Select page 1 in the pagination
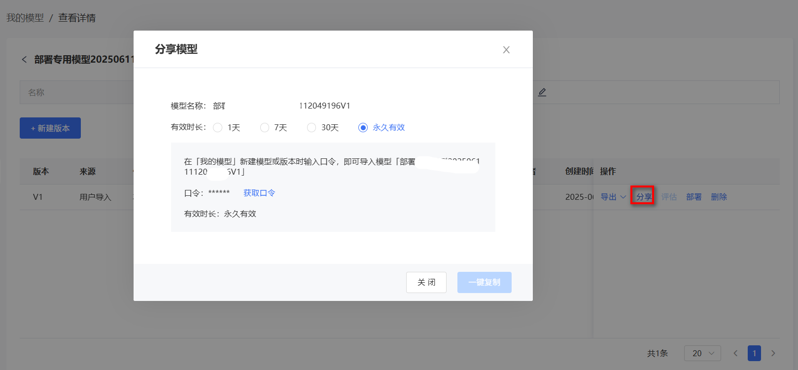798x370 pixels. pyautogui.click(x=754, y=353)
